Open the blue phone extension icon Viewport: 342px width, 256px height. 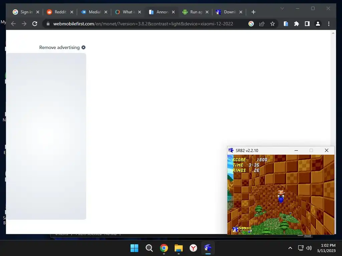coord(286,24)
